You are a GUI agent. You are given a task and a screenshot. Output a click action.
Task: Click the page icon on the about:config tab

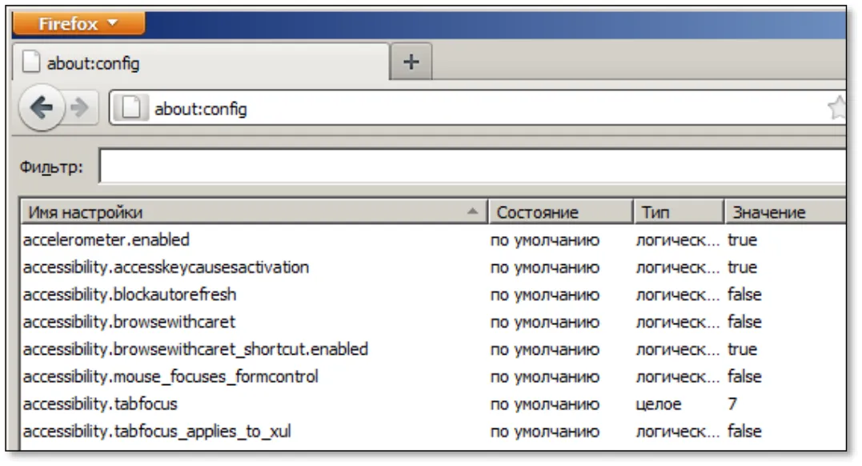(30, 62)
